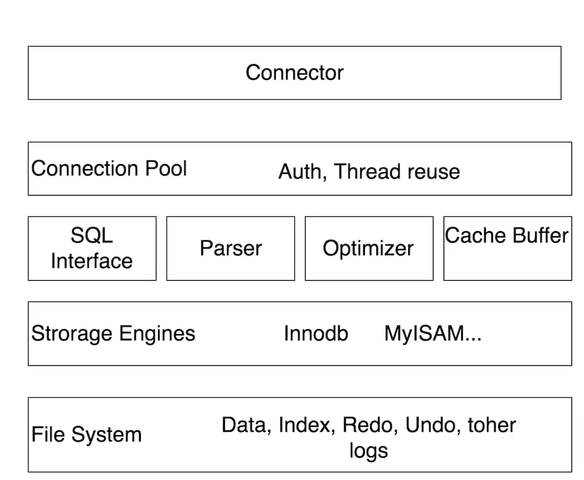The width and height of the screenshot is (584, 480).
Task: Click the SQL Interface box
Action: coord(92,248)
